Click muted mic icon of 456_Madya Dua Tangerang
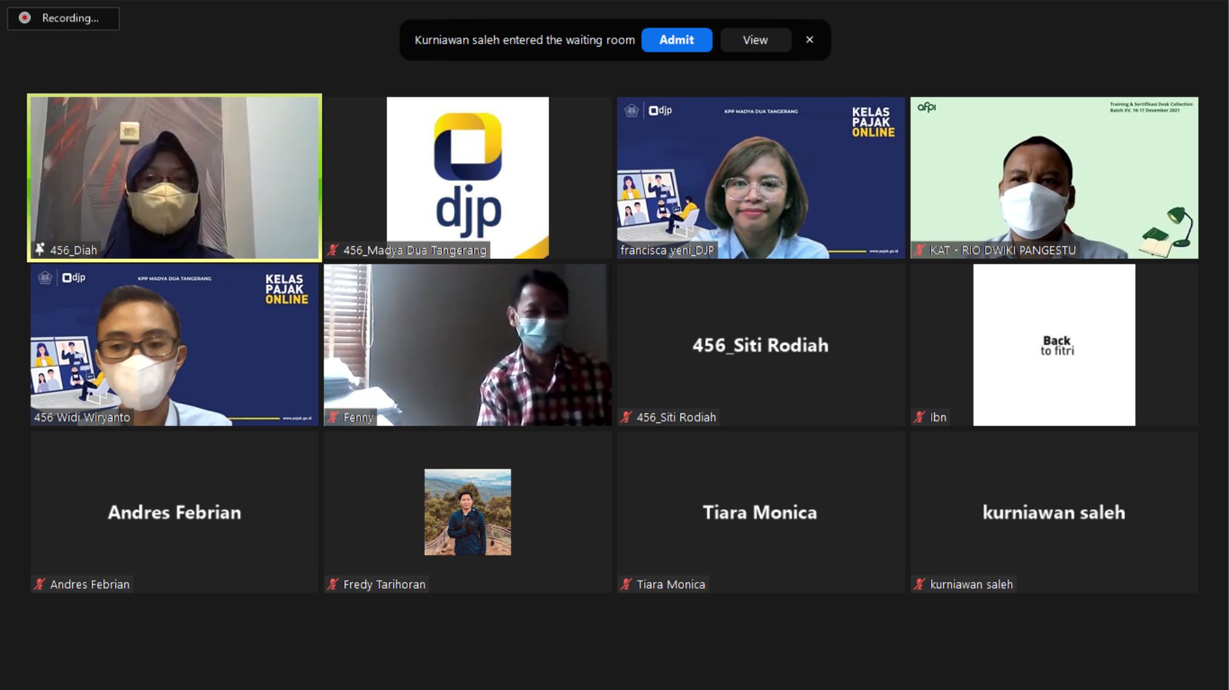The image size is (1229, 690). 333,250
